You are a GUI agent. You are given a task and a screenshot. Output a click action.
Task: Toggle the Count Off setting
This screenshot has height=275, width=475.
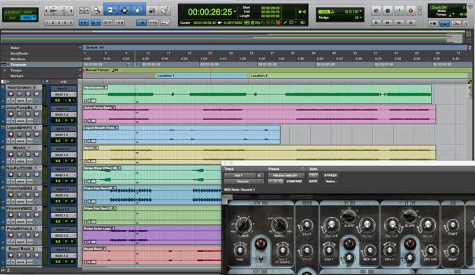pyautogui.click(x=439, y=7)
